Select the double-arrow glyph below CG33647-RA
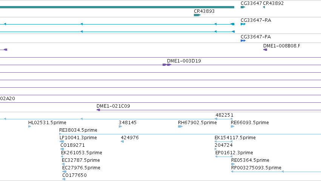This screenshot has height=181, width=321. [243, 24]
